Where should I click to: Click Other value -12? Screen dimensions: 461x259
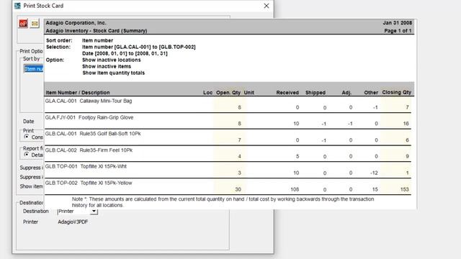click(x=374, y=173)
